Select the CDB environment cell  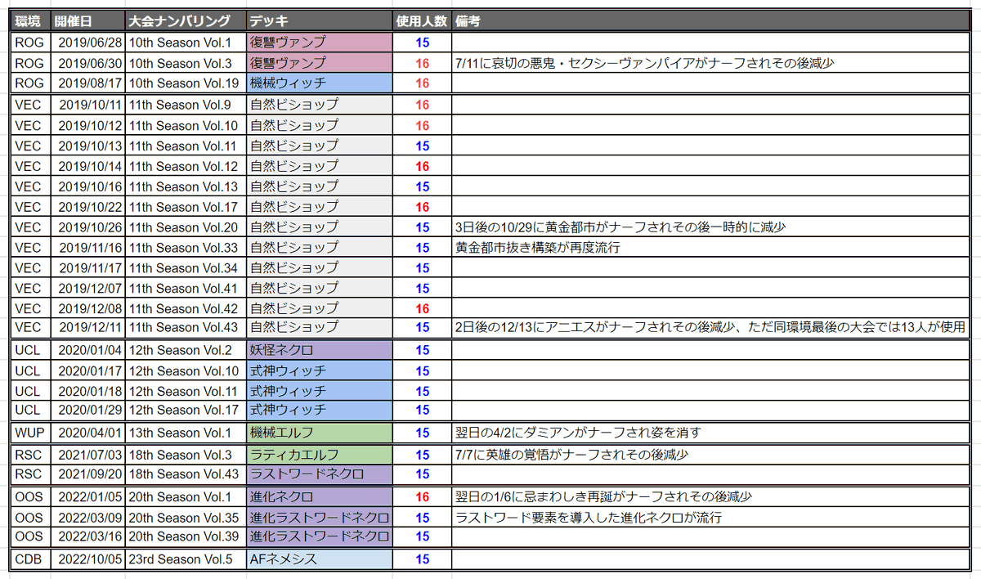pyautogui.click(x=32, y=560)
